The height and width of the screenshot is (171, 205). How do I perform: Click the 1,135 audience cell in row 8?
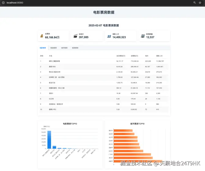point(158,99)
